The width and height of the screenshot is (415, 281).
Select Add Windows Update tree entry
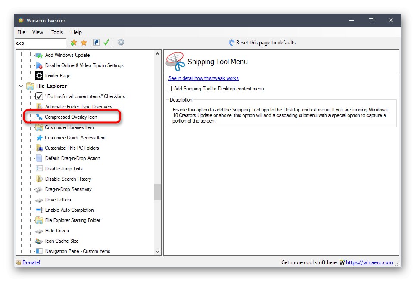pos(68,55)
